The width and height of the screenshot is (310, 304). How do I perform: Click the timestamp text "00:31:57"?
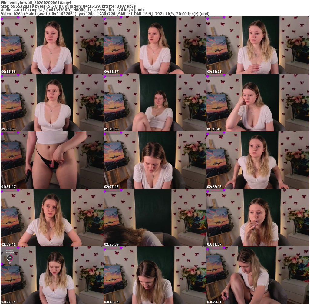(x=111, y=72)
